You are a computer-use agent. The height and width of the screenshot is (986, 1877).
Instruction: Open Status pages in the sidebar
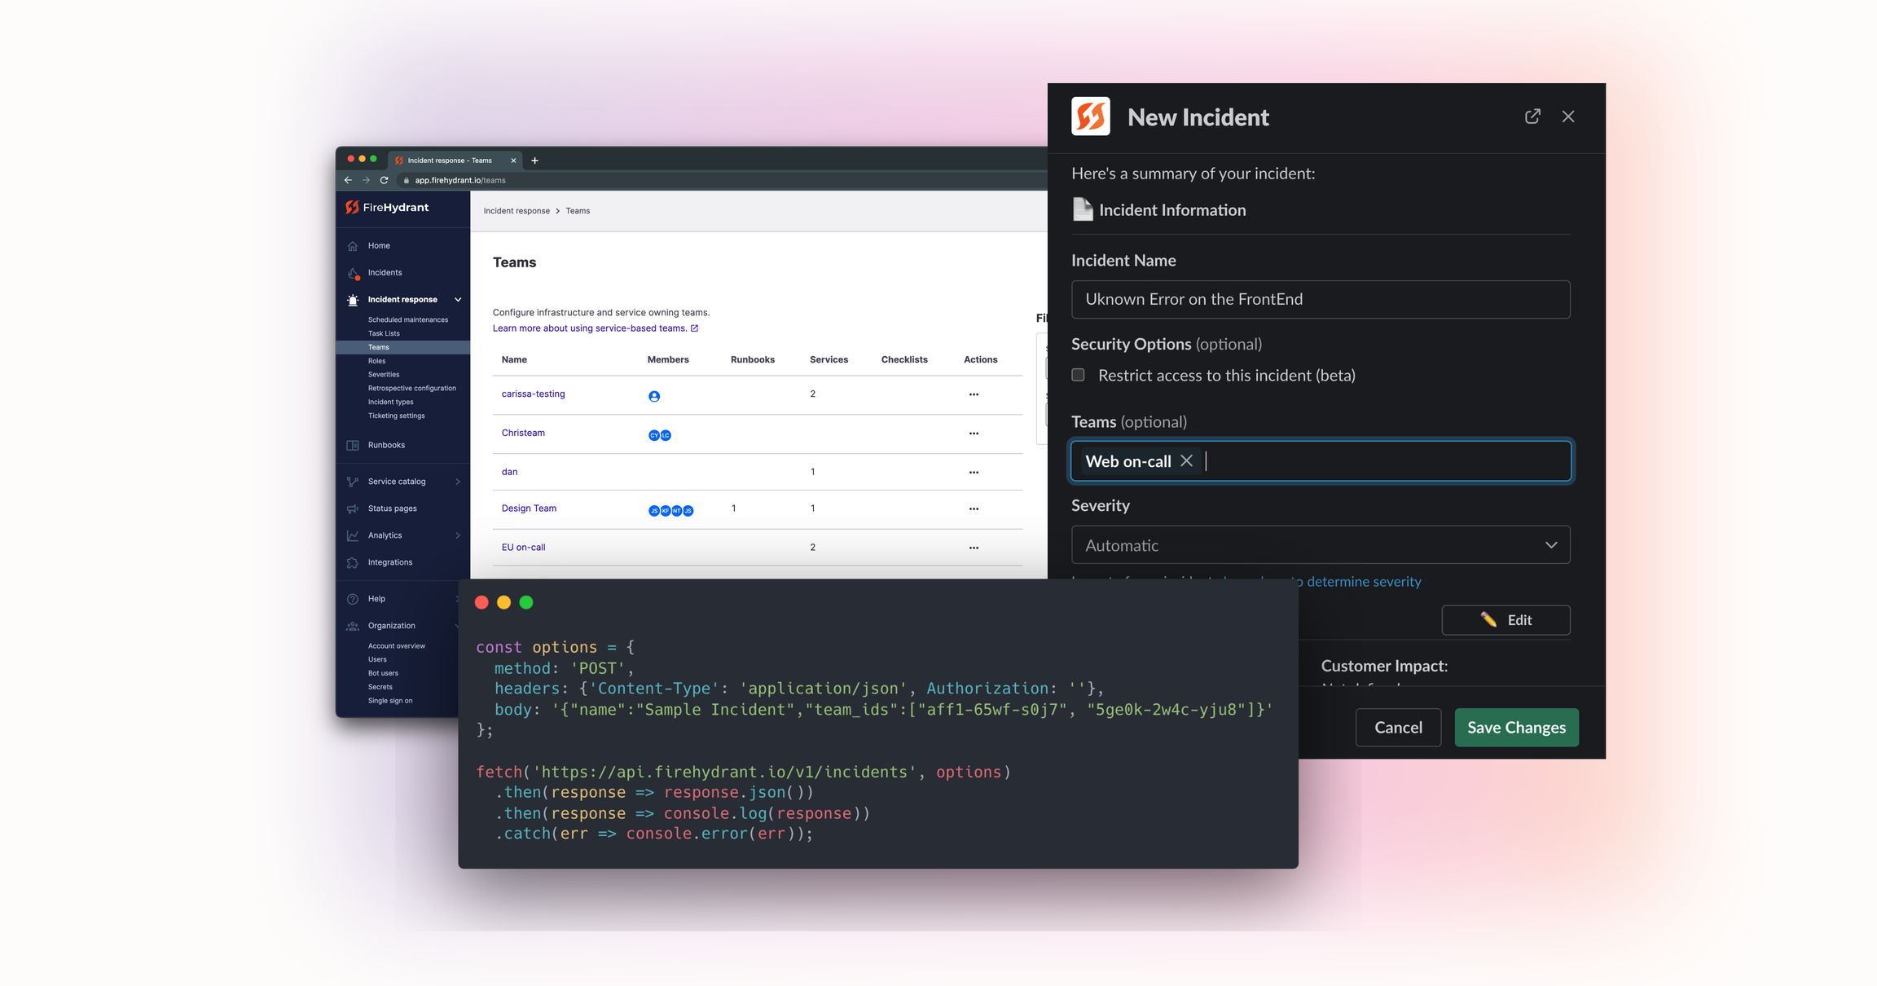(392, 508)
